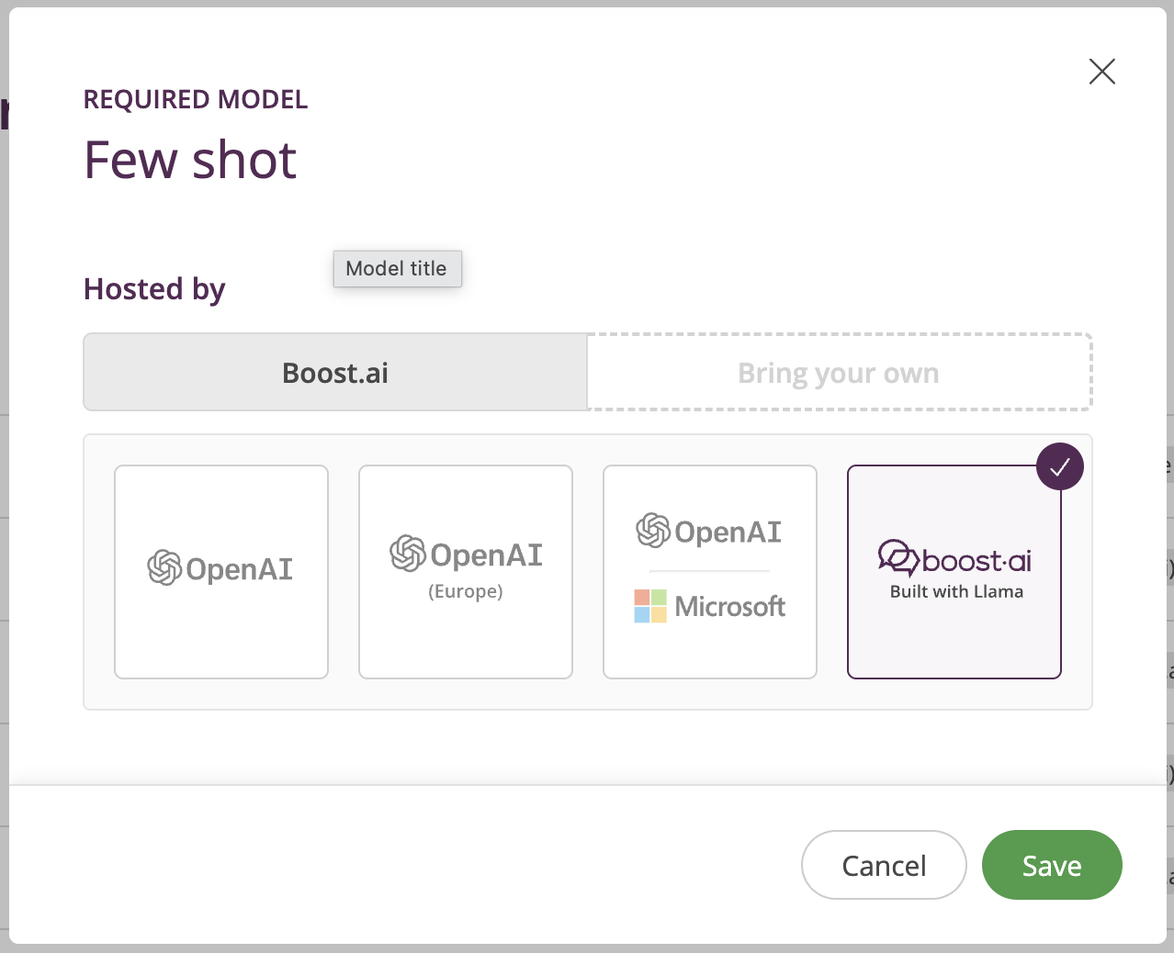
Task: Select the Boost.ai hosting tab
Action: tap(335, 372)
